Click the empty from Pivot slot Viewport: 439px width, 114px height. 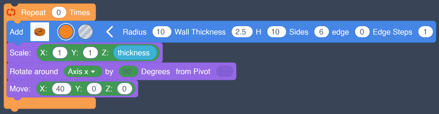click(x=224, y=72)
